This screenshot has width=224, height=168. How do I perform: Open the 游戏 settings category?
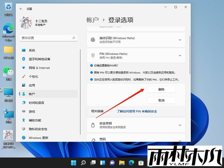pyautogui.click(x=49, y=111)
